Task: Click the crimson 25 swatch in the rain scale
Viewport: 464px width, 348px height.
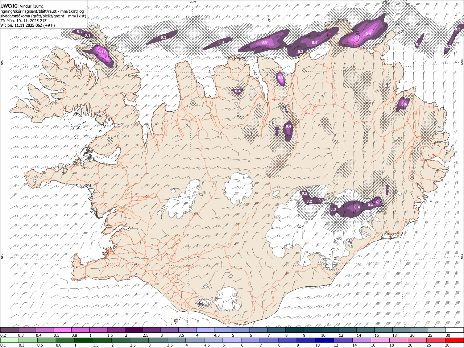Action: click(x=436, y=340)
